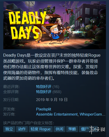Click the truncated WhisperGam... publisher link

click(93, 114)
